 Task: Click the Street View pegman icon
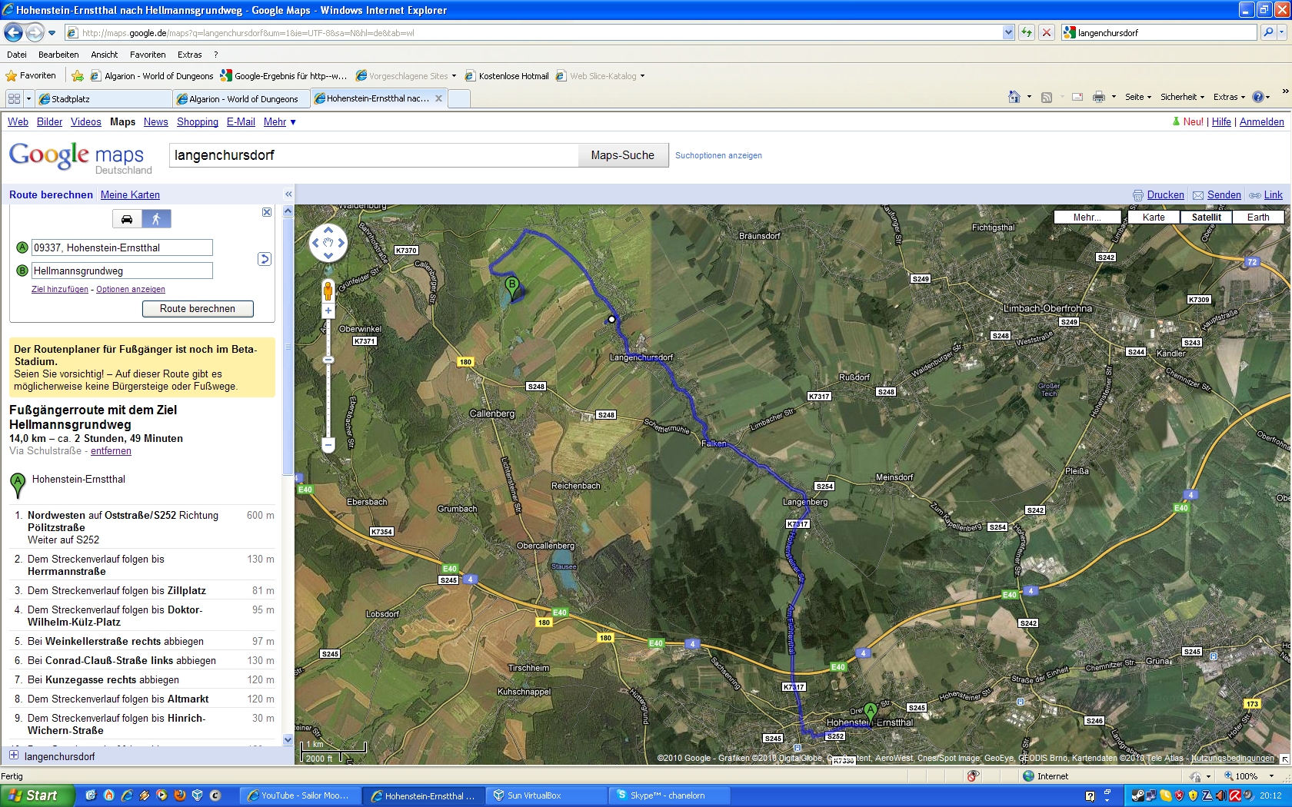(x=328, y=291)
